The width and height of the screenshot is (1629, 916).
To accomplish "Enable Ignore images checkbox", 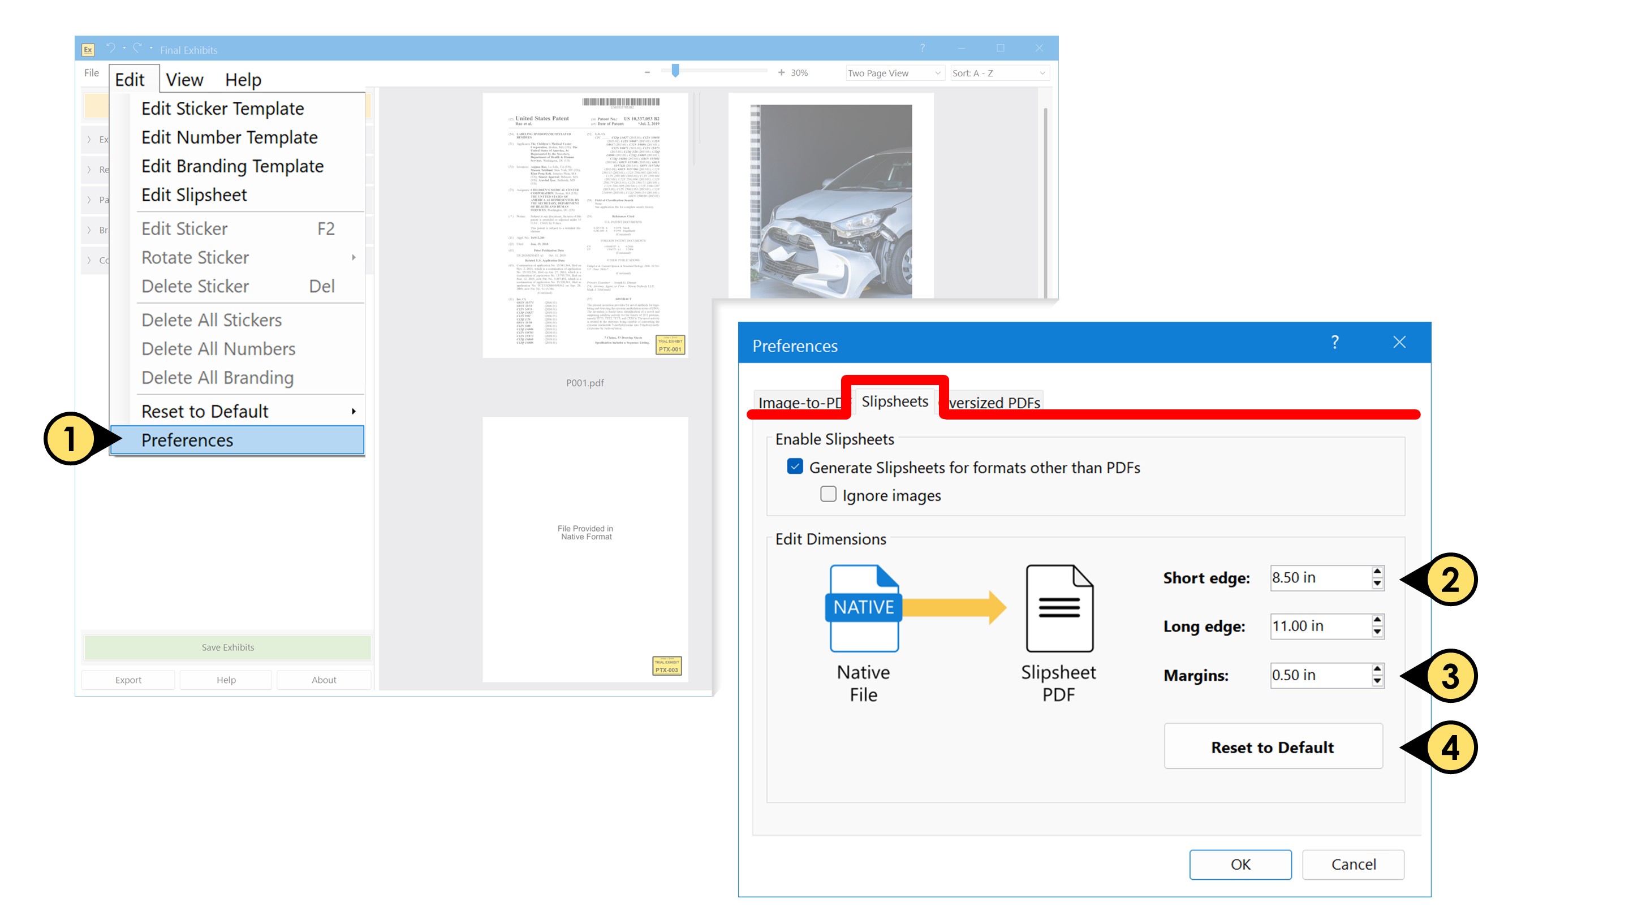I will tap(828, 494).
